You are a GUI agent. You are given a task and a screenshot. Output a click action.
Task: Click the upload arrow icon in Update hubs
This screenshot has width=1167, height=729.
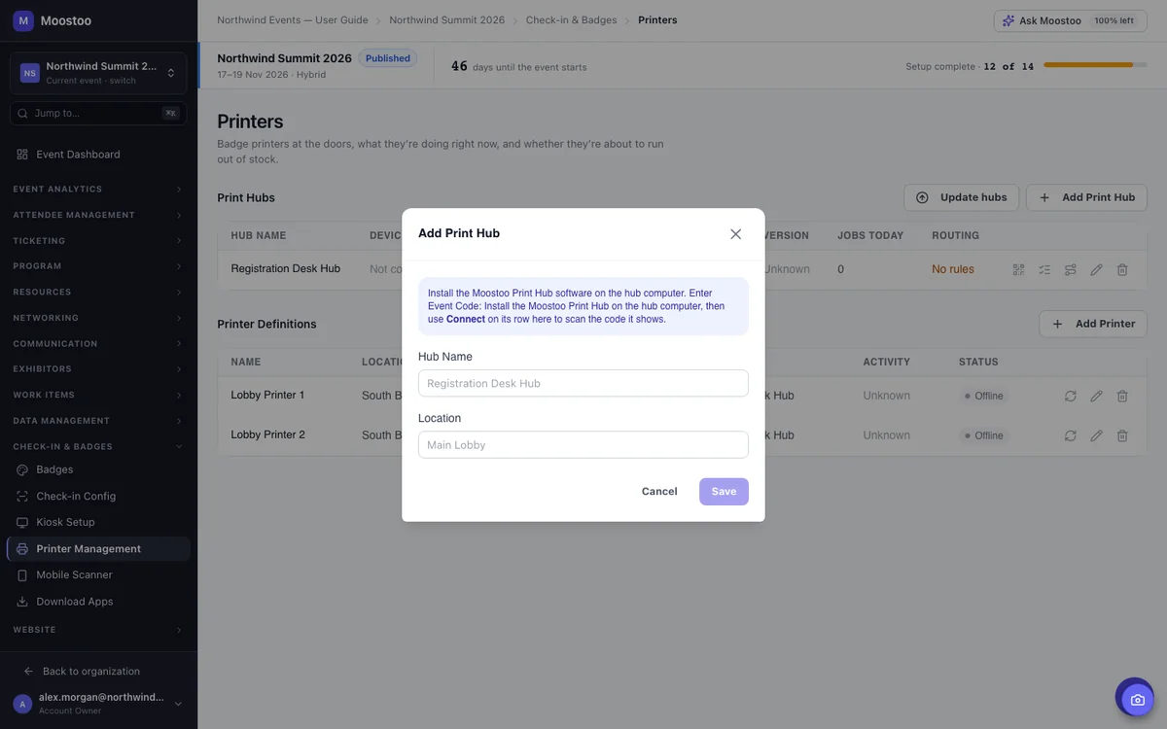pyautogui.click(x=922, y=197)
